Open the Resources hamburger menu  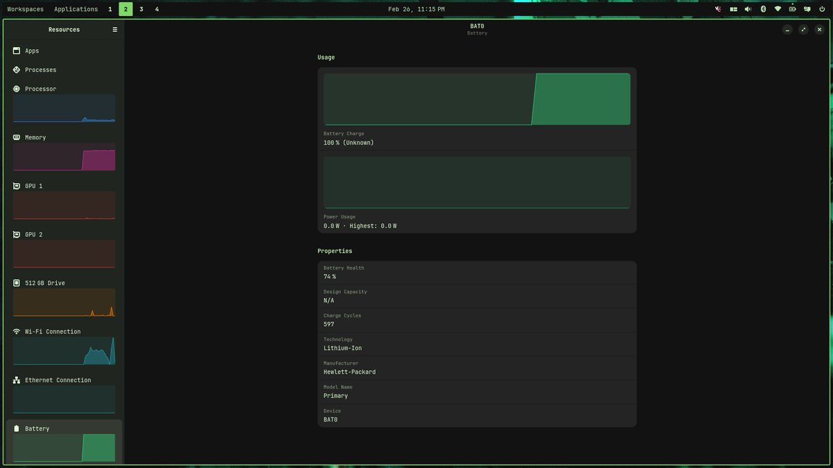coord(115,30)
